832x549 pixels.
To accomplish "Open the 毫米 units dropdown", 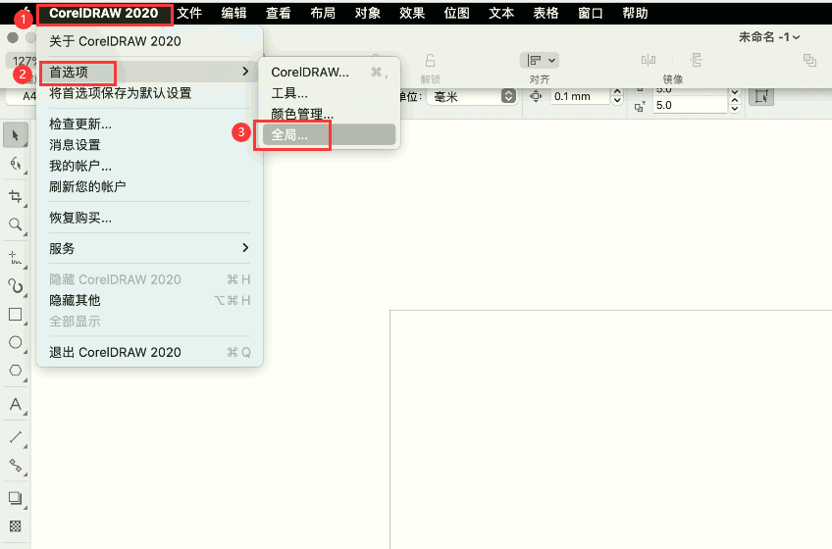I will pyautogui.click(x=471, y=96).
